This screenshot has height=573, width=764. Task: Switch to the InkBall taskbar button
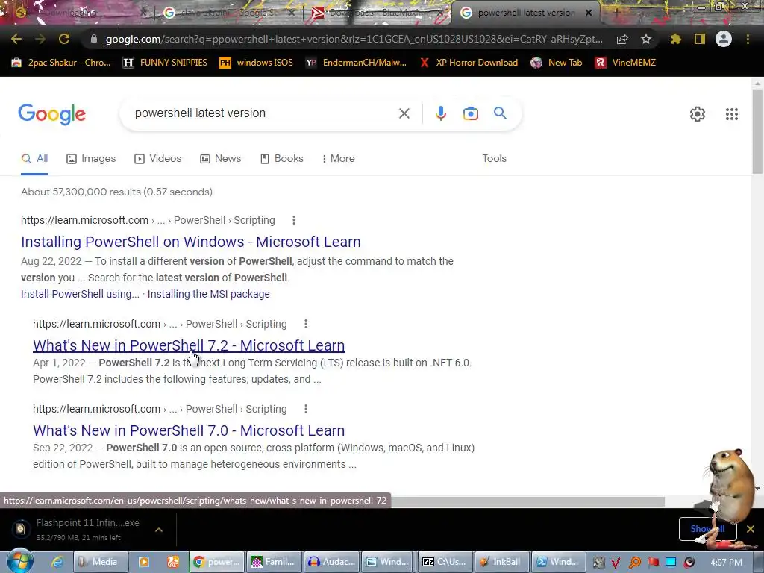click(x=501, y=562)
